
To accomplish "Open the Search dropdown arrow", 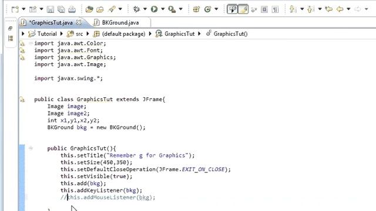I will [x=120, y=9].
